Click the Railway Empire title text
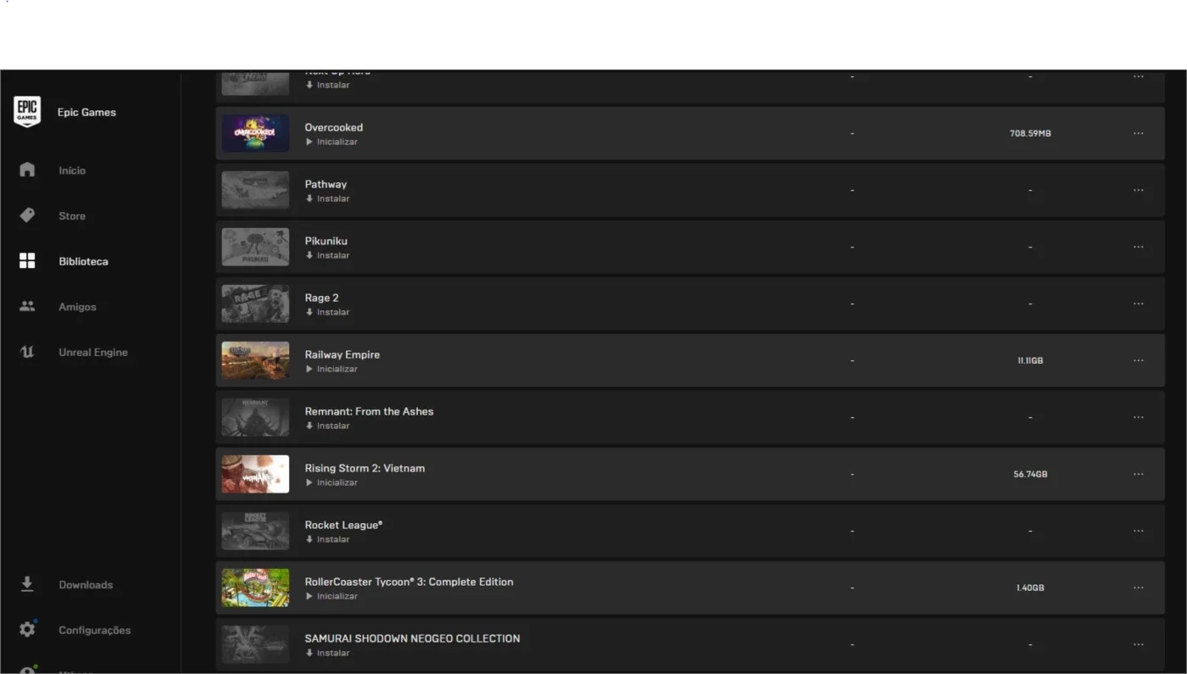Screen dimensions: 1187x674 (x=343, y=354)
